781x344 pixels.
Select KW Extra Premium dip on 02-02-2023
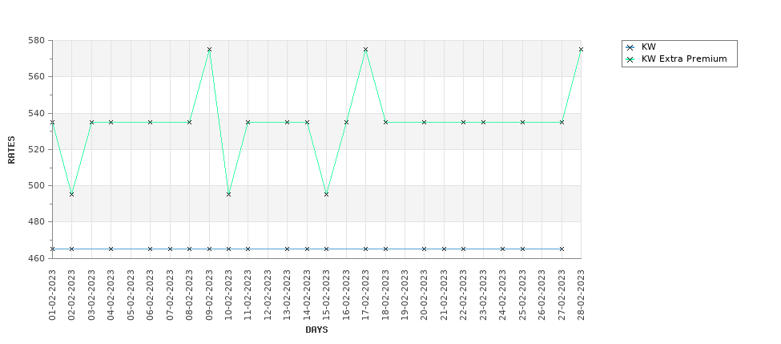(x=72, y=194)
